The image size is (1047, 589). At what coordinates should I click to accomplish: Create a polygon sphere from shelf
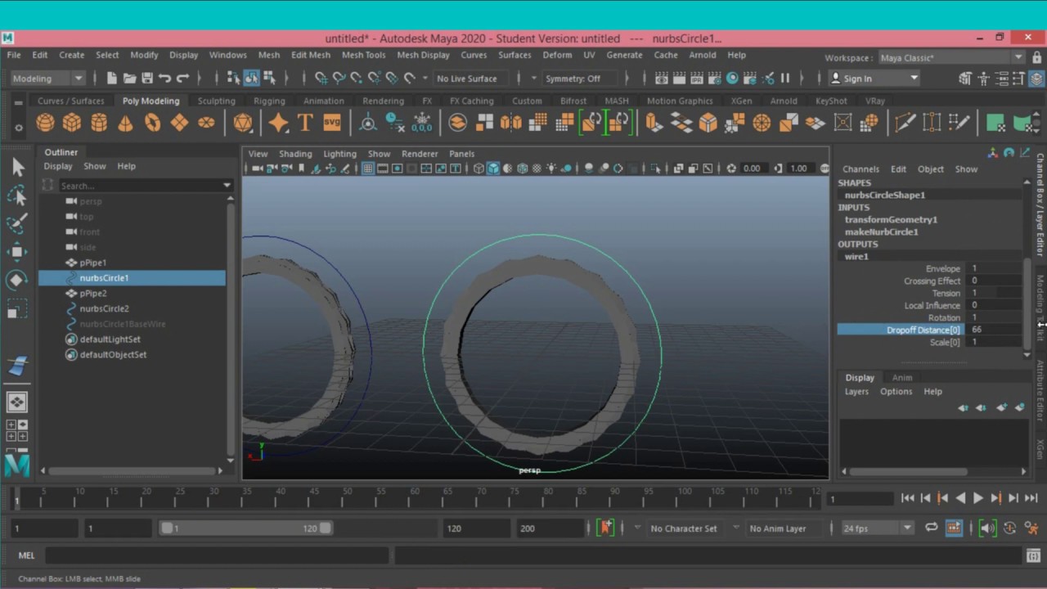point(45,123)
